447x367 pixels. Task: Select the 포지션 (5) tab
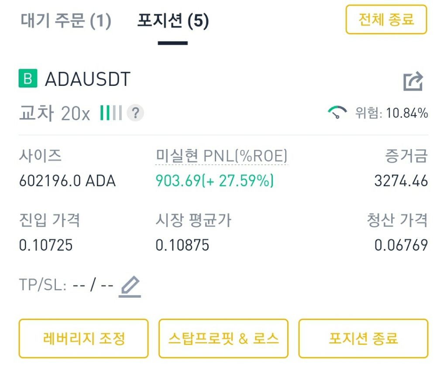pos(173,20)
